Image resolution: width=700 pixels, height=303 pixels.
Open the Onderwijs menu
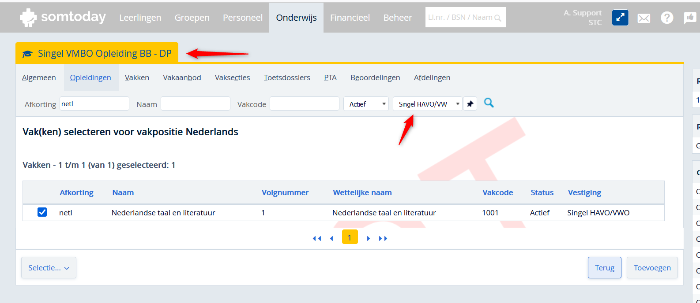click(x=296, y=18)
